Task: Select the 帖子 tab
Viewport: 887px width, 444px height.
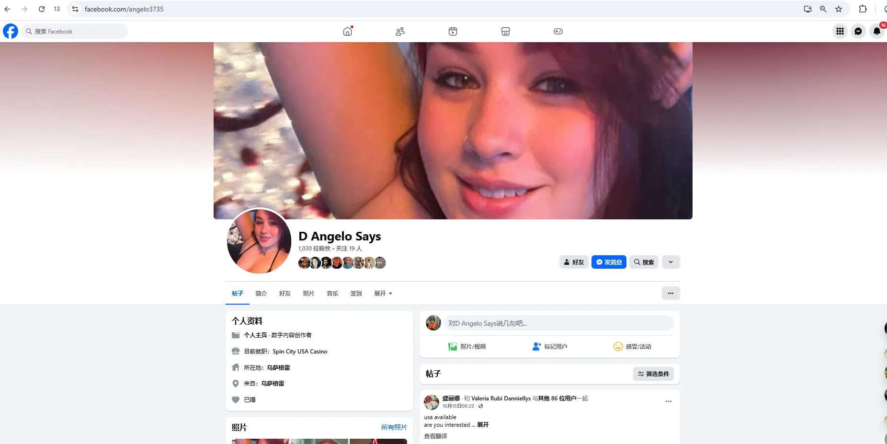Action: tap(238, 293)
